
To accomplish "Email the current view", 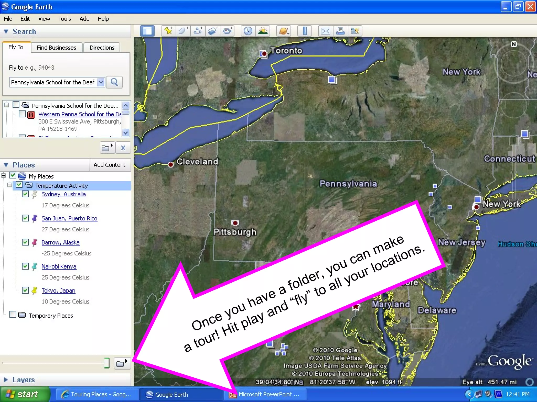I will click(325, 31).
